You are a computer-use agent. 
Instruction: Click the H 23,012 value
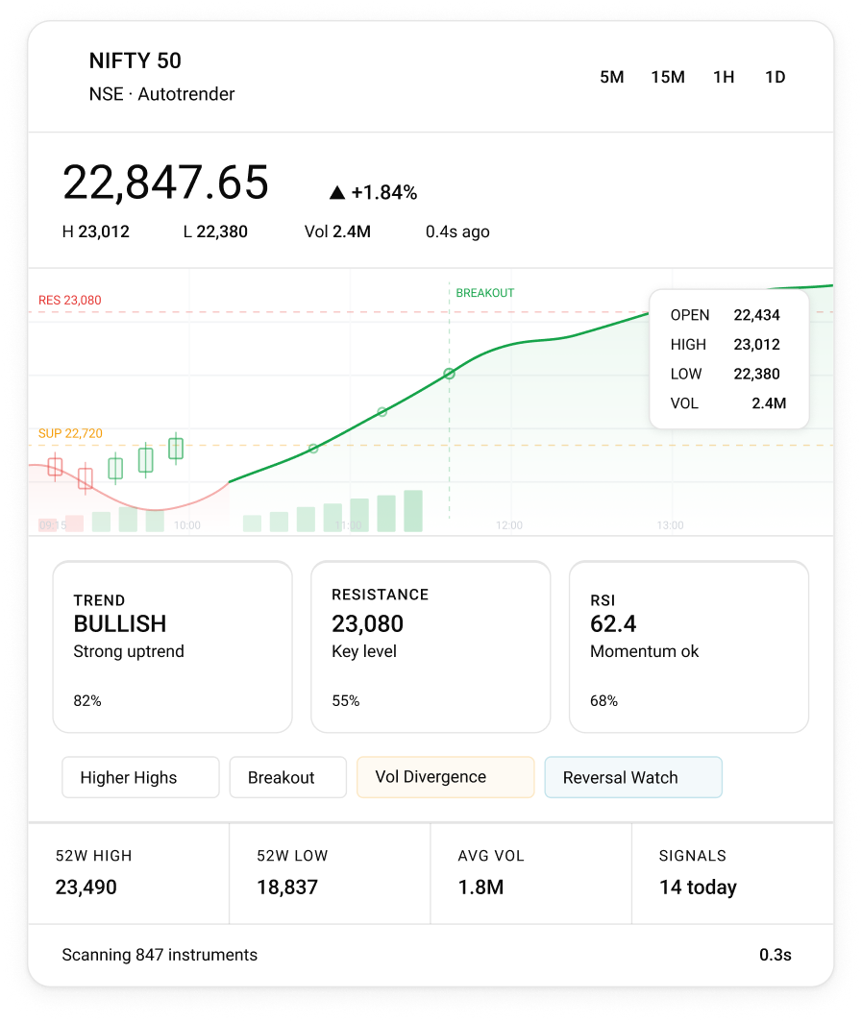point(96,231)
